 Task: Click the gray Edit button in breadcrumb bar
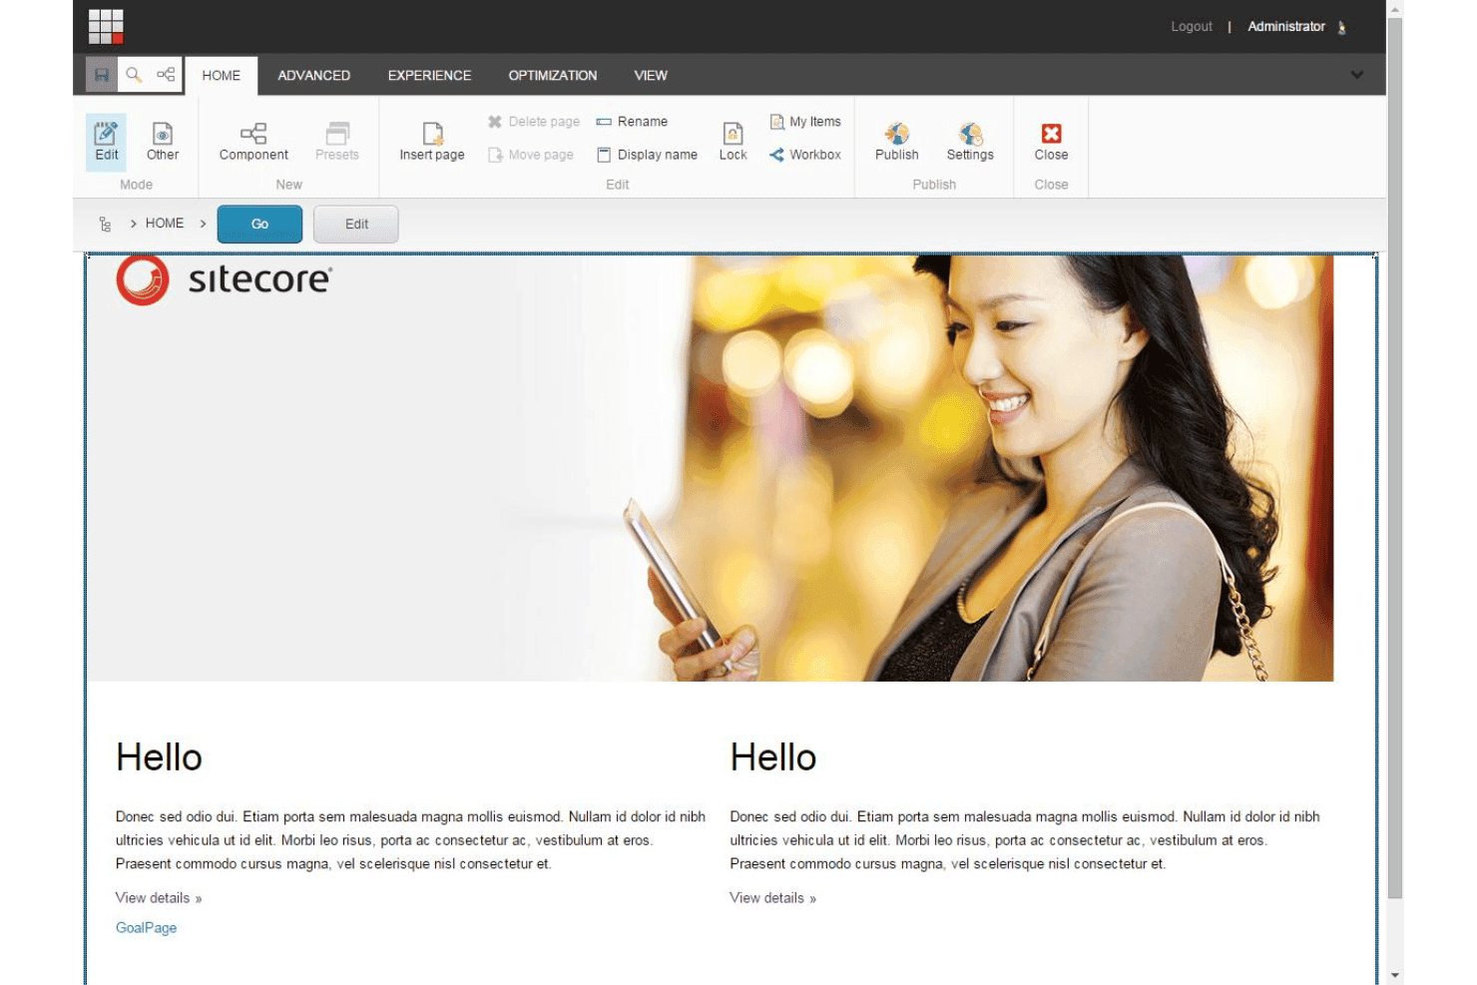click(x=356, y=225)
